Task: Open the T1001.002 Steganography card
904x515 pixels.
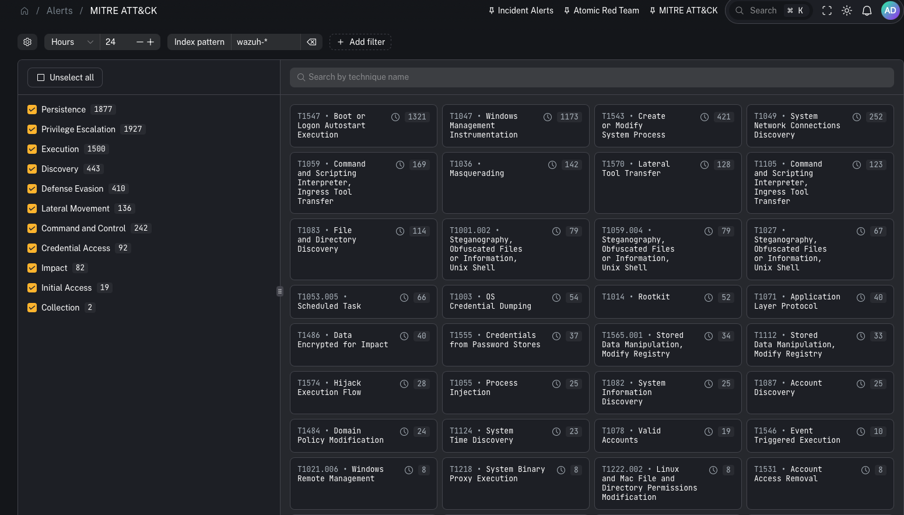Action: (516, 249)
